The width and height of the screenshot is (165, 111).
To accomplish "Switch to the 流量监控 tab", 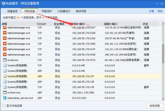I will click(12, 11).
